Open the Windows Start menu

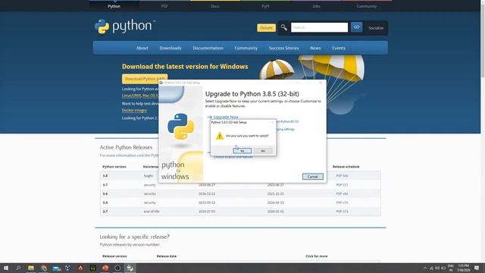click(x=6, y=268)
